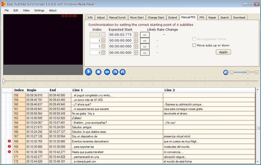Switch to the Manual Synch tab

point(117,17)
